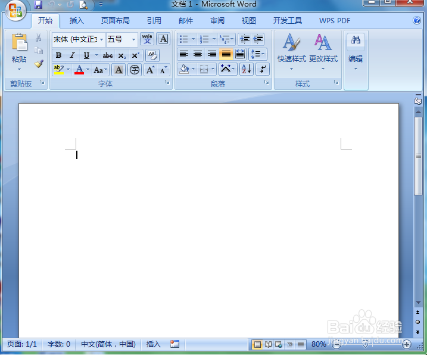Customize Quick Access Toolbar dropdown

click(101, 5)
